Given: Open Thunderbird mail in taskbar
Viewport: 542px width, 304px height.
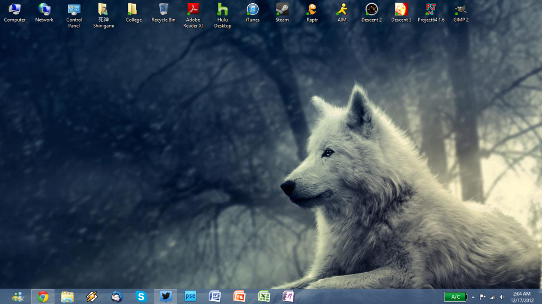Looking at the screenshot, I should point(116,297).
